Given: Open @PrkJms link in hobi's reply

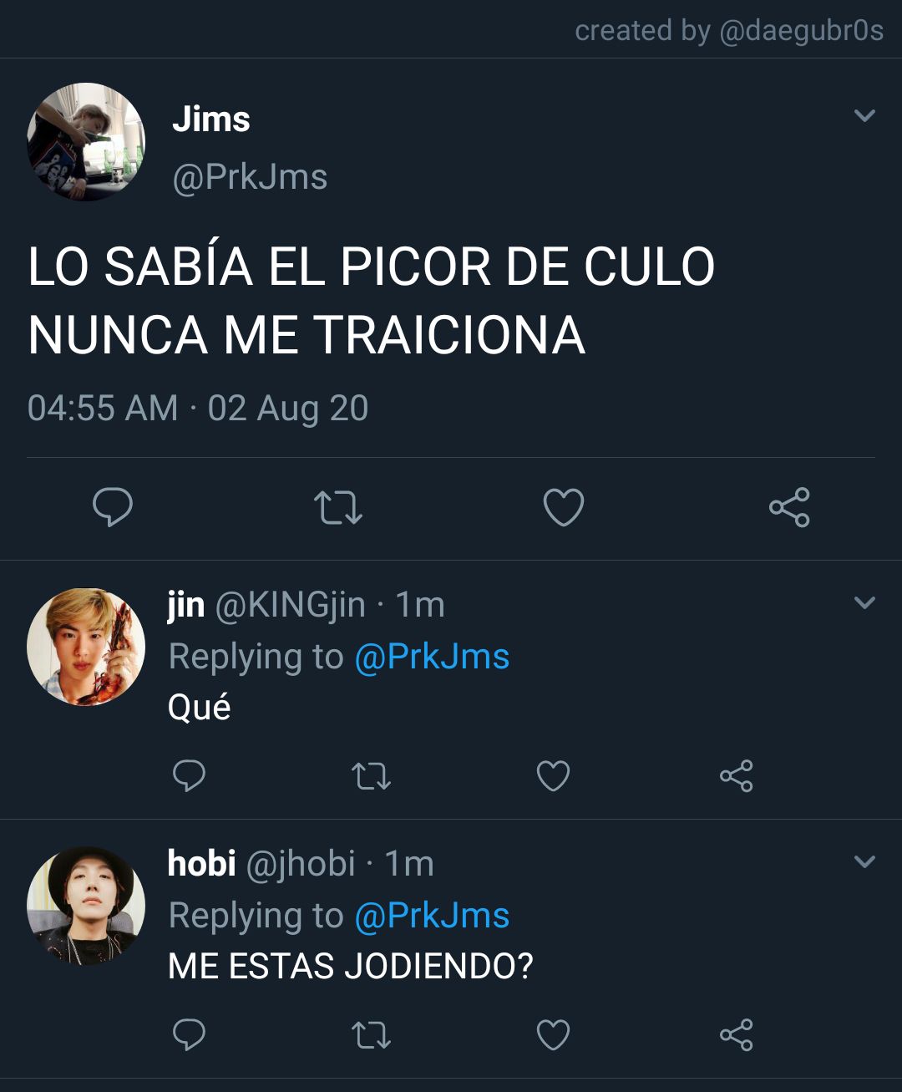Looking at the screenshot, I should point(432,916).
